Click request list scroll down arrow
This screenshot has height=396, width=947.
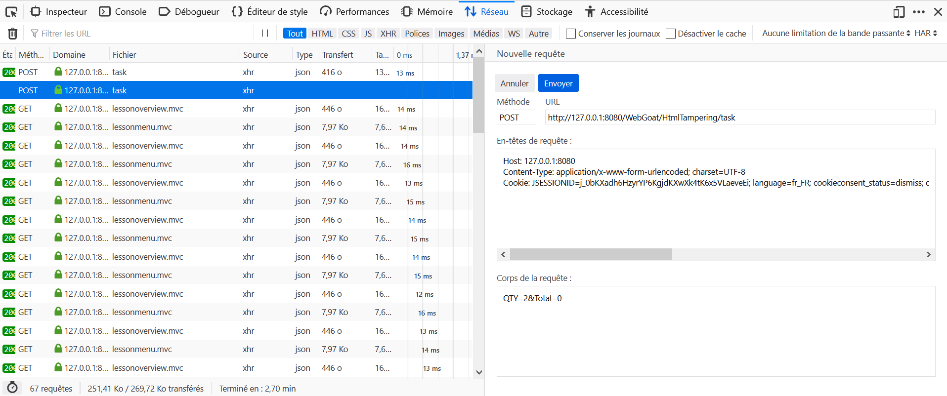478,372
